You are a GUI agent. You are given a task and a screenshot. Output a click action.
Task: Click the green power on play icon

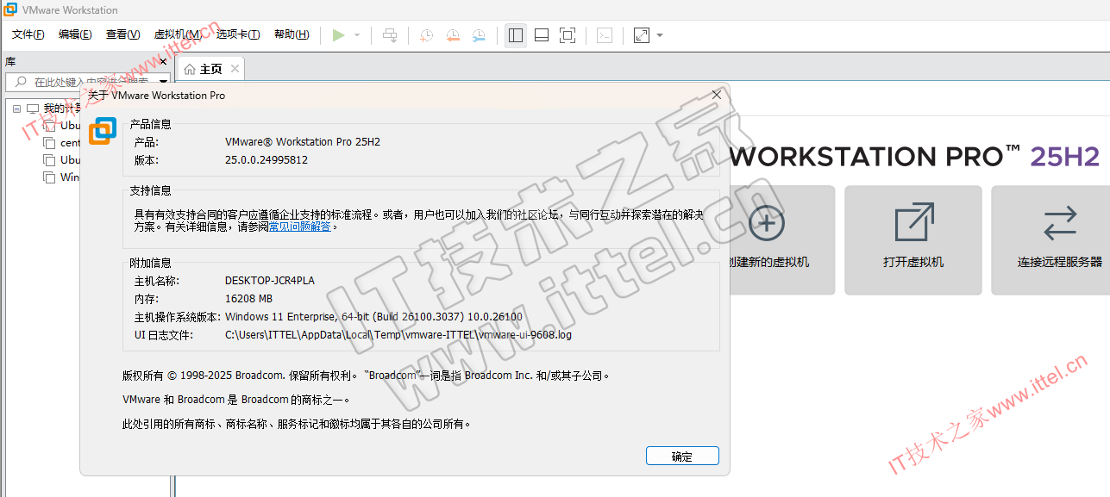338,35
